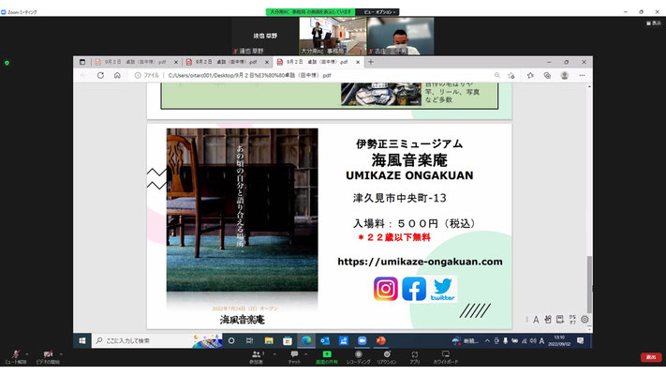
Task: Open File Explorer on taskbar
Action: [269, 340]
